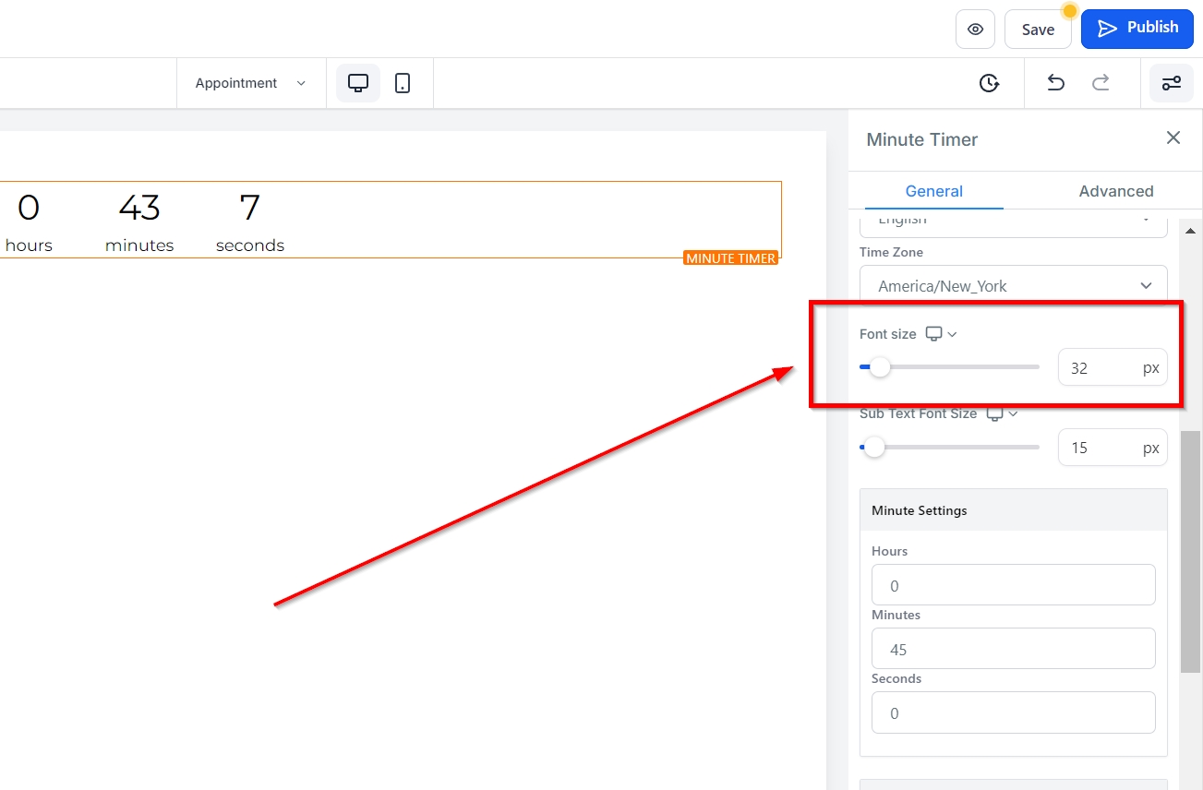Click the eye preview icon

(975, 30)
